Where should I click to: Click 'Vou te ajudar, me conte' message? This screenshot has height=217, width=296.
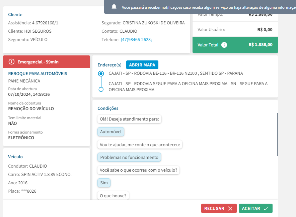[140, 145]
